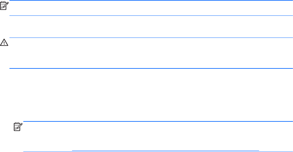Click empty area between caution and indented note
This screenshot has height=152, width=293.
151,95
